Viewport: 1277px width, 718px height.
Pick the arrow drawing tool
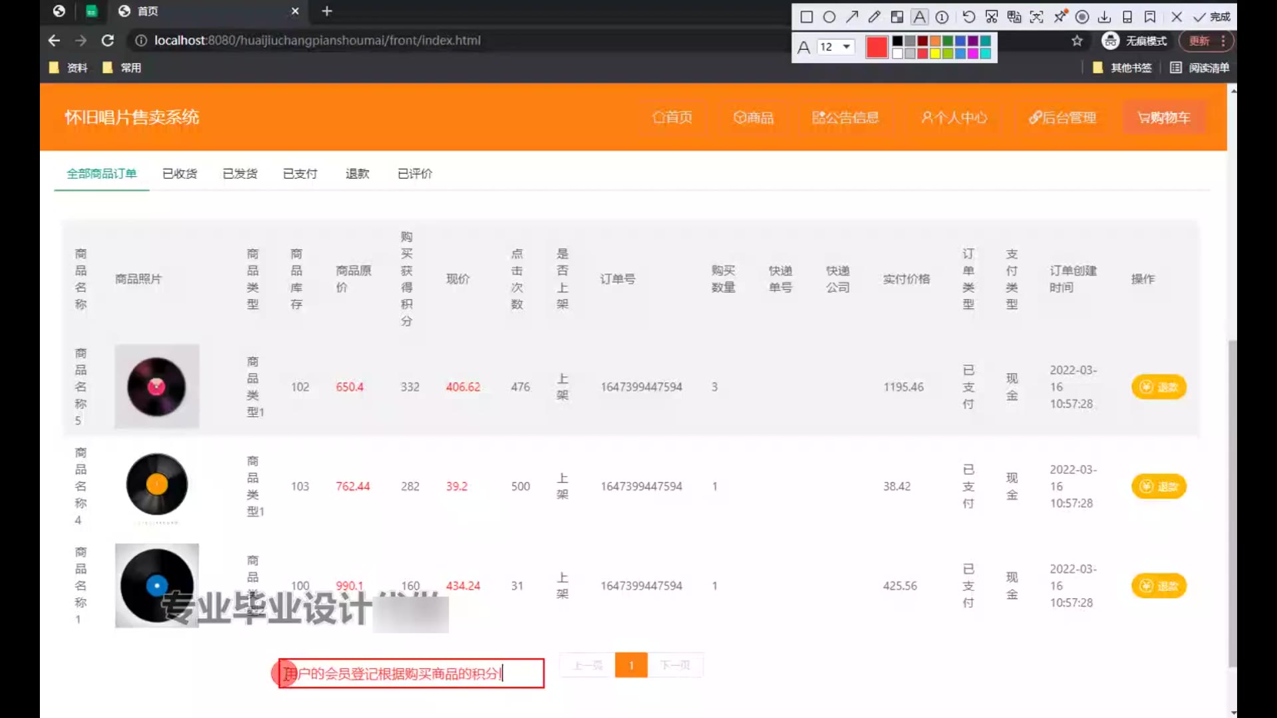852,17
